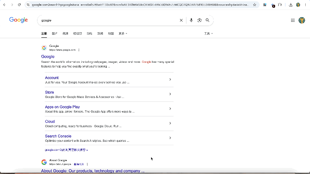Expand the Search Console sitelink chevron
The image size is (310, 174).
[170, 138]
